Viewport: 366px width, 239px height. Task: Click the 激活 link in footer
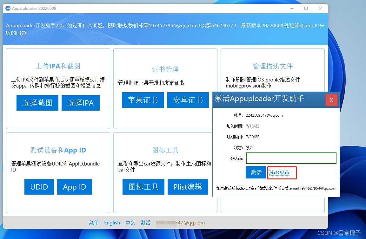(x=145, y=223)
